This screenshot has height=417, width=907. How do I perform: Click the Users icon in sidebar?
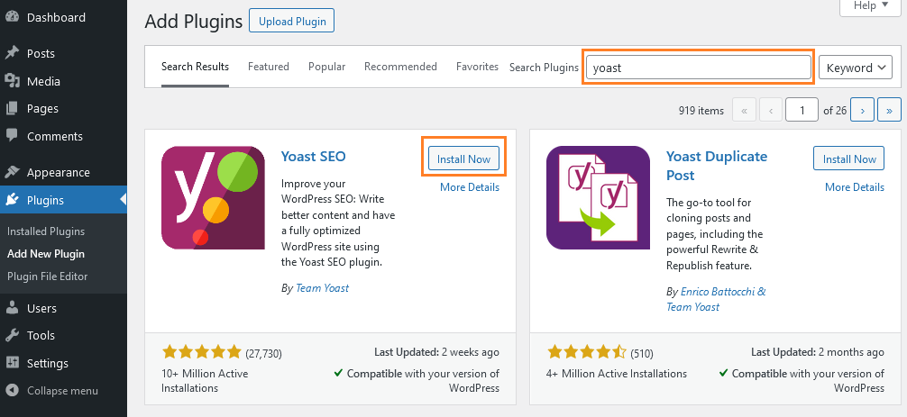tap(12, 308)
